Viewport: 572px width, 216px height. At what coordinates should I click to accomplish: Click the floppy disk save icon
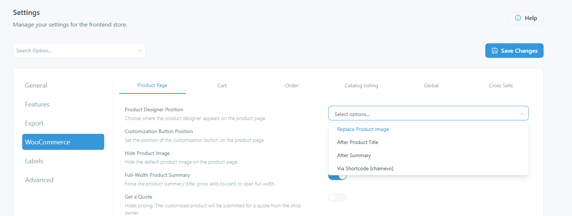(495, 51)
